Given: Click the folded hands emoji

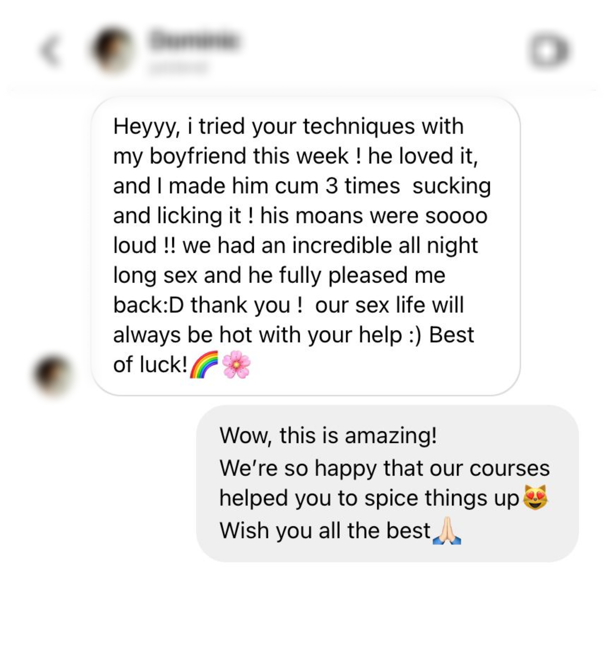Looking at the screenshot, I should [447, 531].
